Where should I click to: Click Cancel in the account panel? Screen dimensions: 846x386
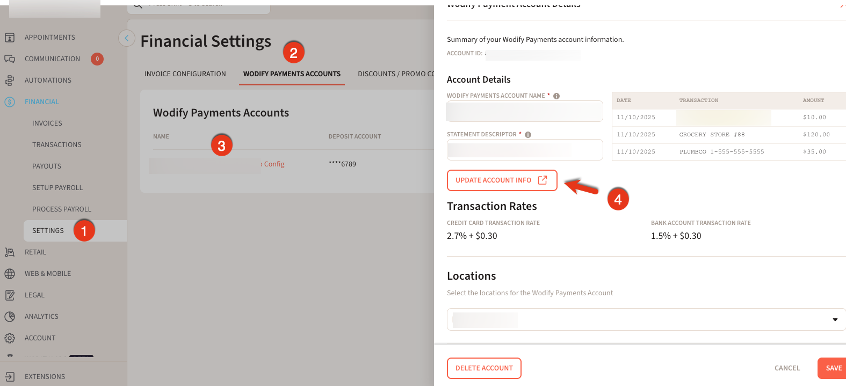coord(787,368)
